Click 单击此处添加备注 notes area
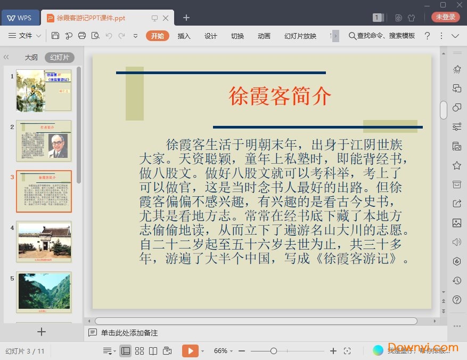467x360 pixels. [x=129, y=333]
